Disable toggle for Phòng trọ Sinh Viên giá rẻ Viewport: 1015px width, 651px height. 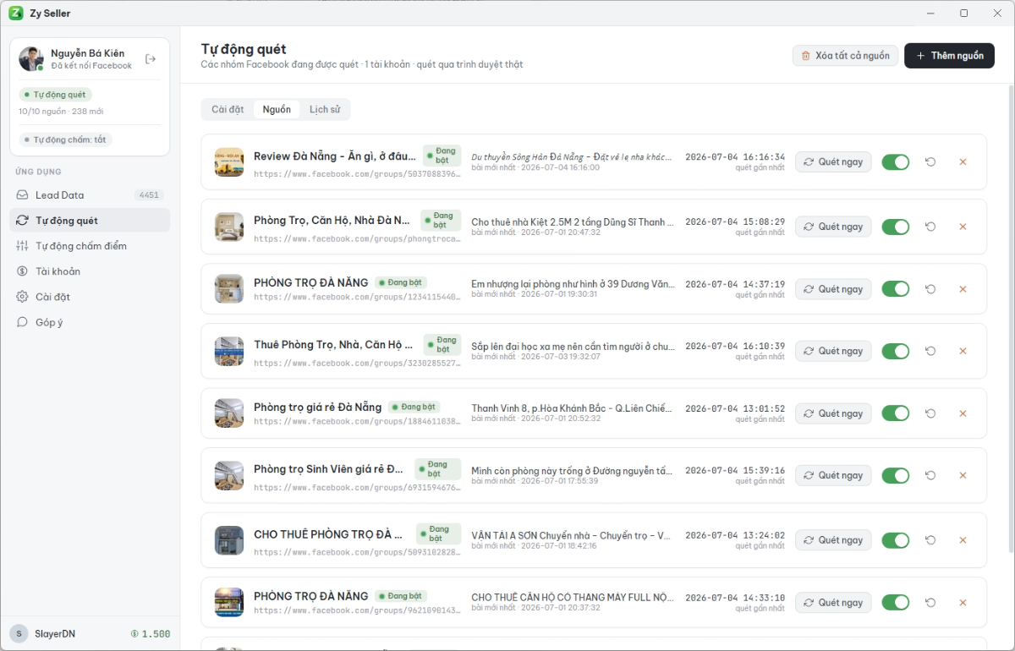(x=896, y=475)
